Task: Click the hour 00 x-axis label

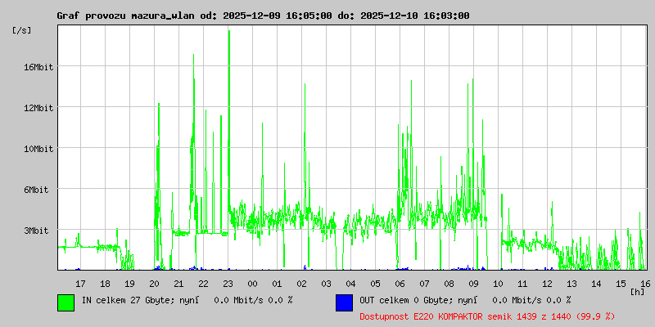Action: point(252,284)
